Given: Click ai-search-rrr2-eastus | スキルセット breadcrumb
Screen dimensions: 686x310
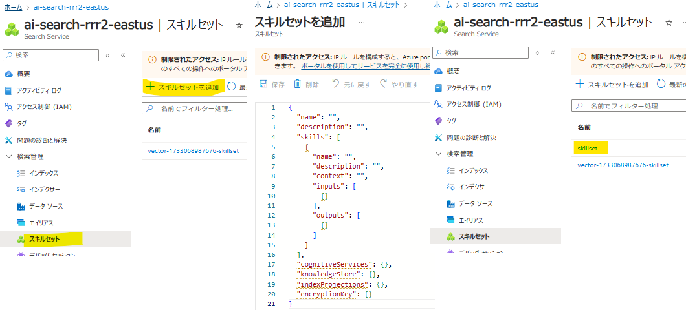Looking at the screenshot, I should [x=342, y=5].
